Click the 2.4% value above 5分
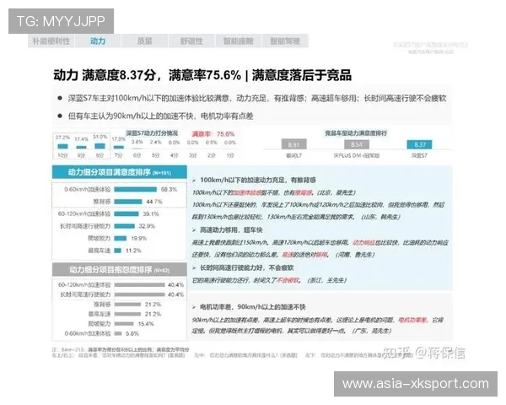This screenshot has width=506, height=405. [x=155, y=142]
